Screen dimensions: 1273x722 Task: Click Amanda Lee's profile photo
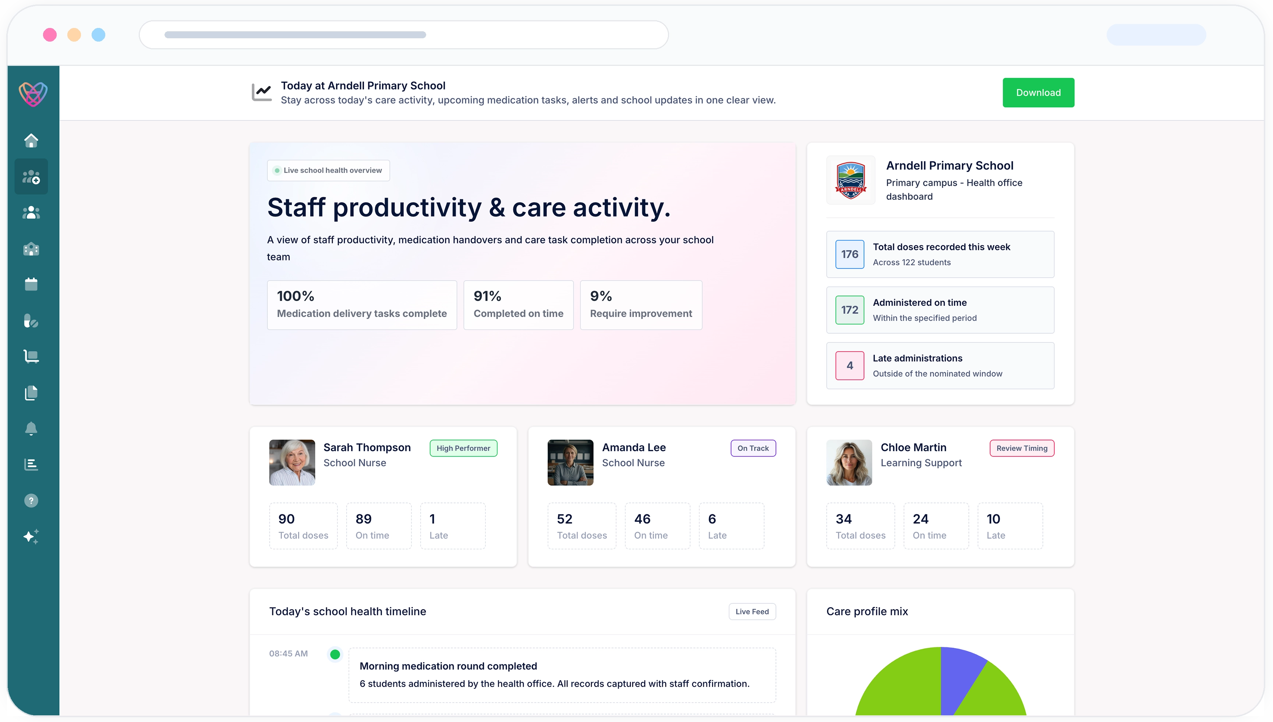(x=570, y=463)
